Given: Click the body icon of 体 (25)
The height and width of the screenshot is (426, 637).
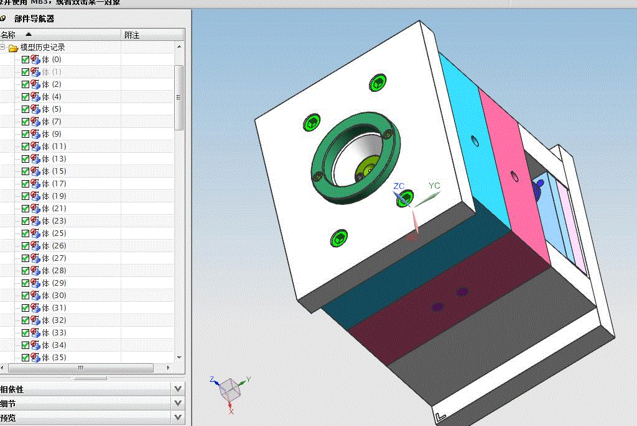Looking at the screenshot, I should tap(35, 233).
